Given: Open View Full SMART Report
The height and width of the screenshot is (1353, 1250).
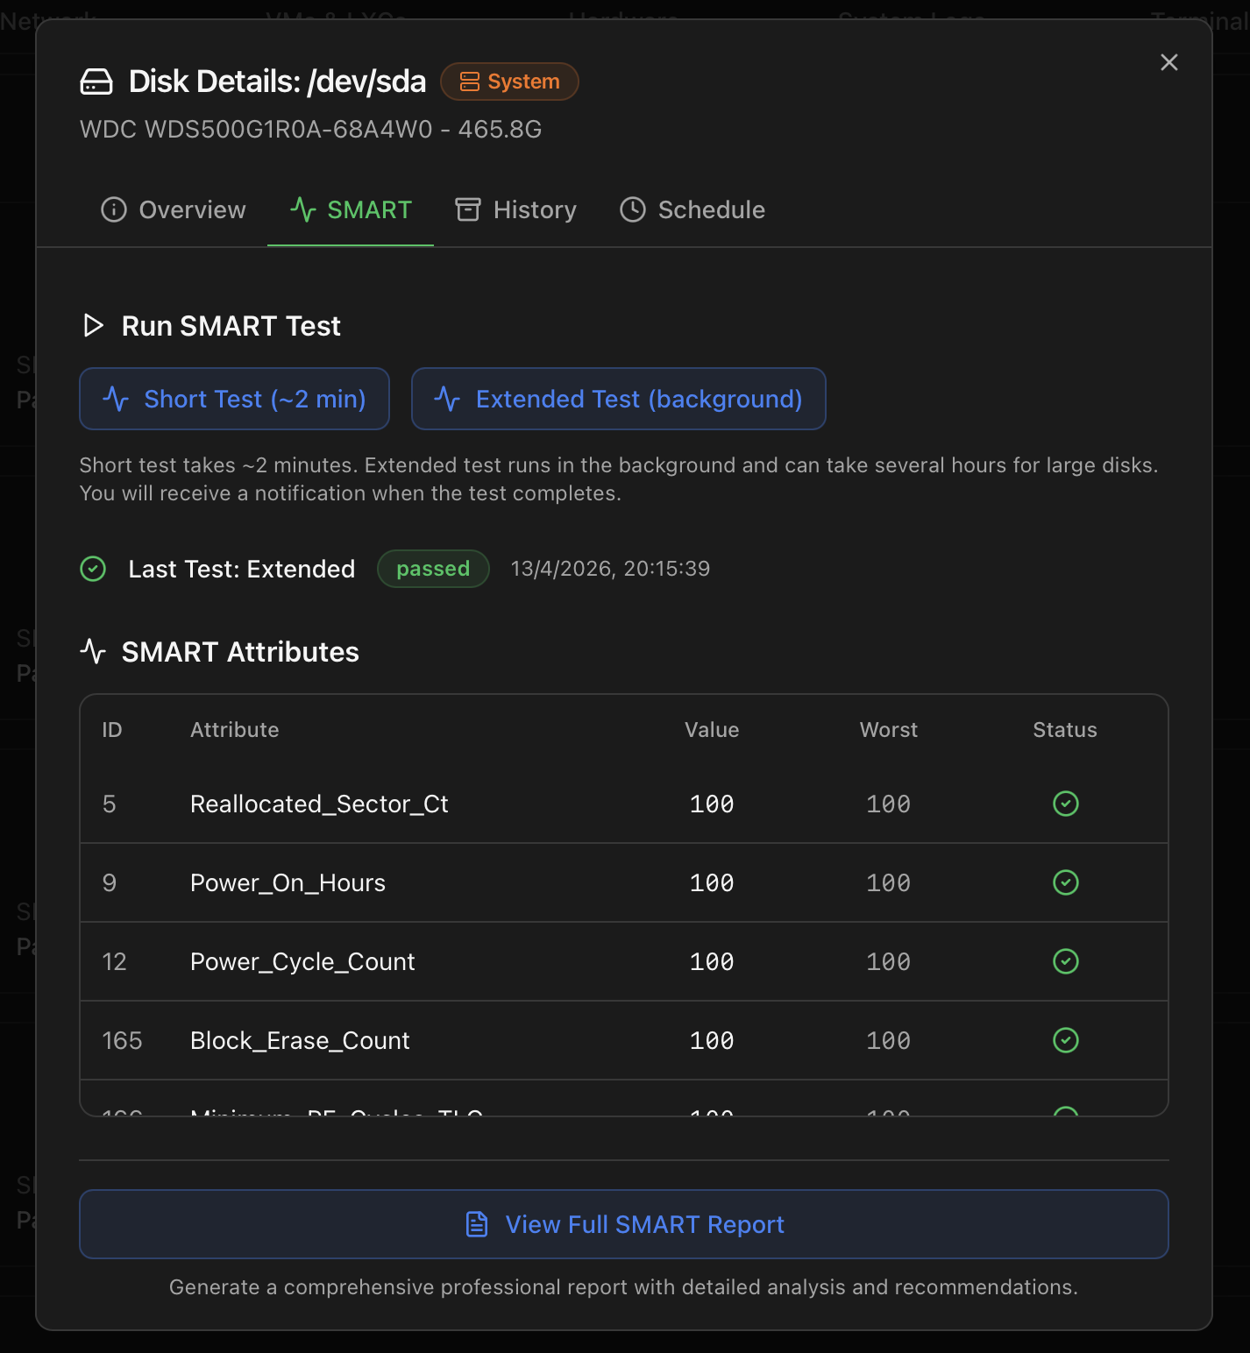Looking at the screenshot, I should click(x=624, y=1224).
